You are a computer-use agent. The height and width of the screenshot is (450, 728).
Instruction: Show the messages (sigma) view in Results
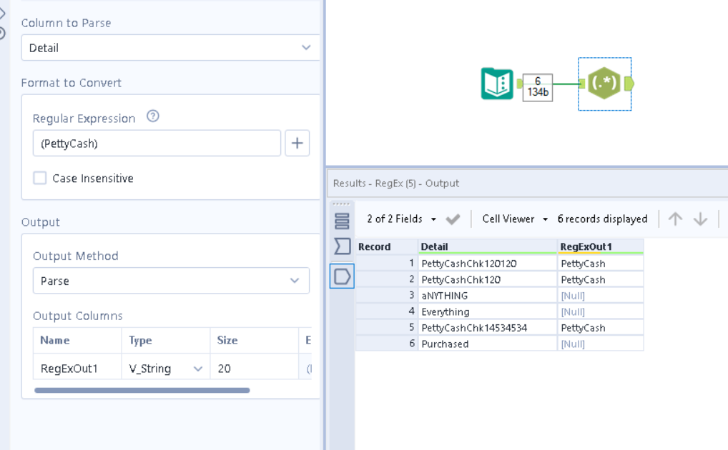click(342, 246)
